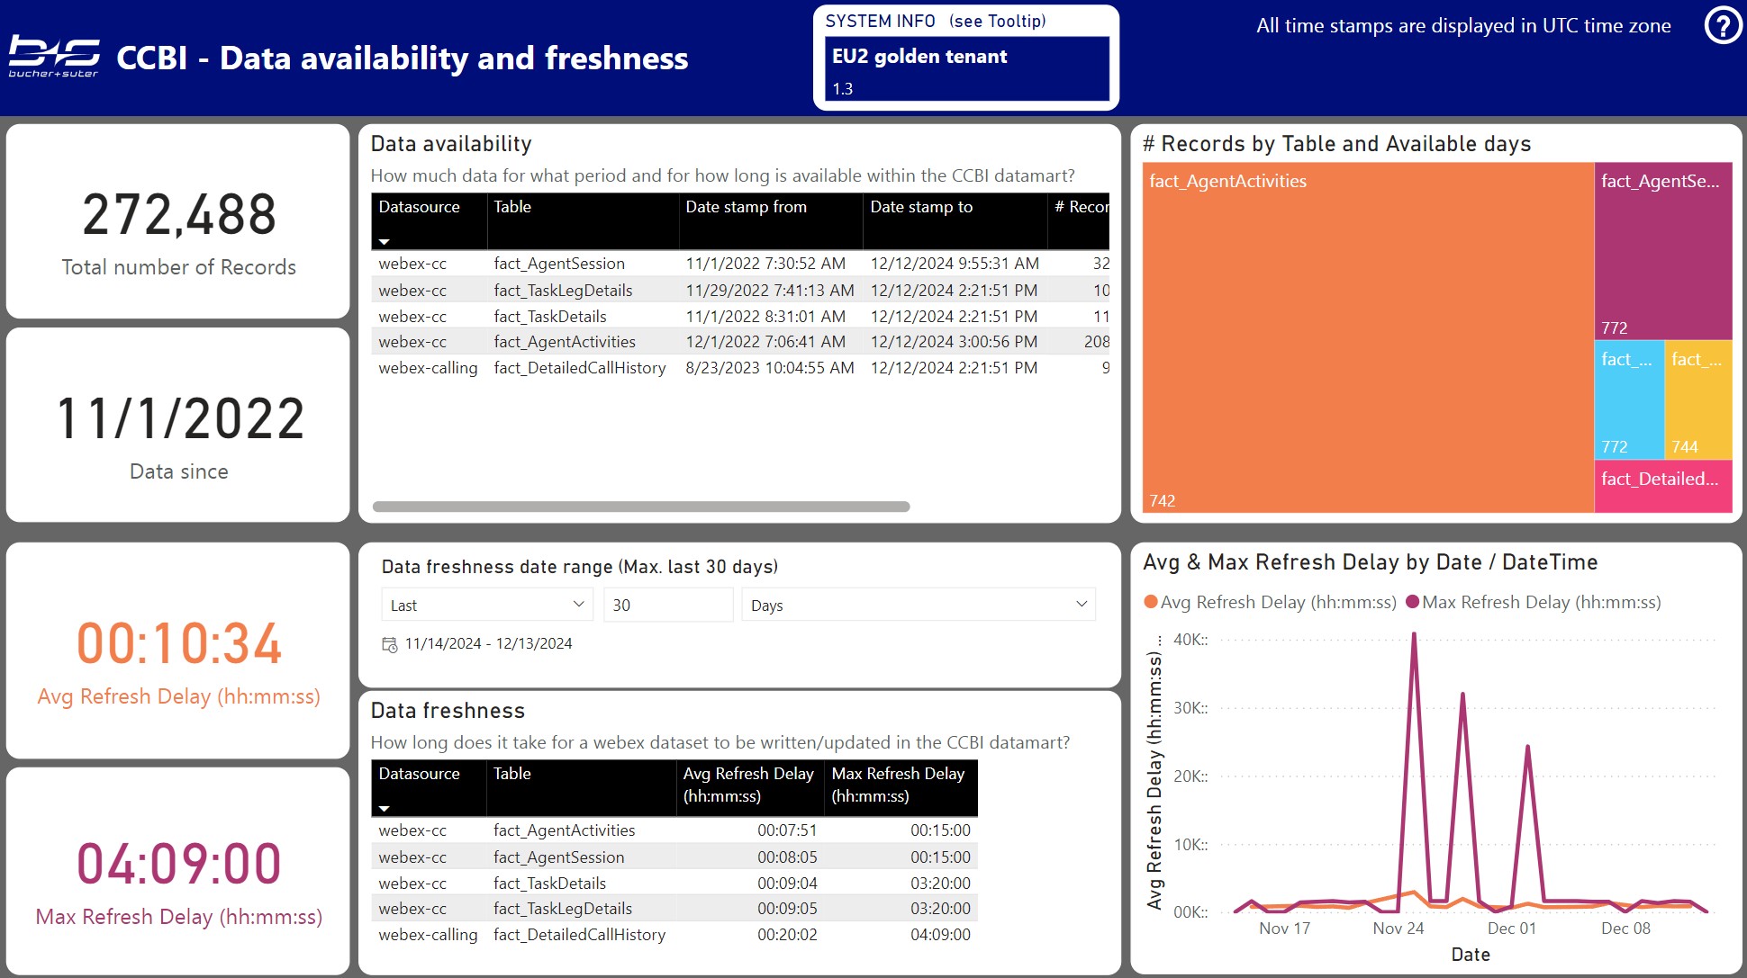Image resolution: width=1747 pixels, height=978 pixels.
Task: Click the bucher+suter logo
Action: 54,57
